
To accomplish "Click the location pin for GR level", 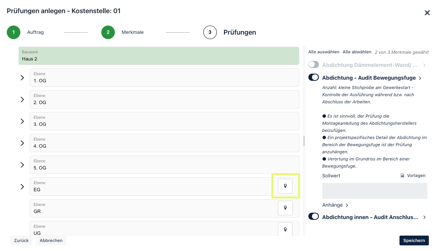I will 285,208.
